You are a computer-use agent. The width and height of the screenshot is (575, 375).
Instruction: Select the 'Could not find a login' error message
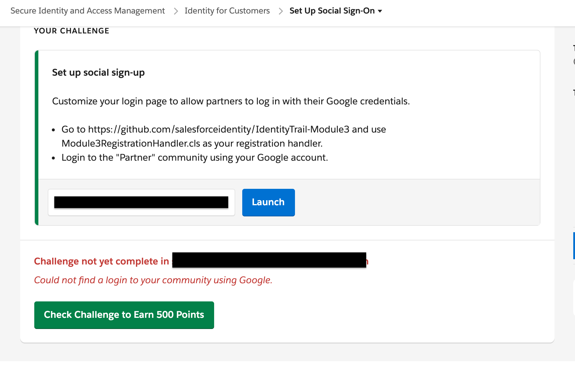tap(153, 280)
